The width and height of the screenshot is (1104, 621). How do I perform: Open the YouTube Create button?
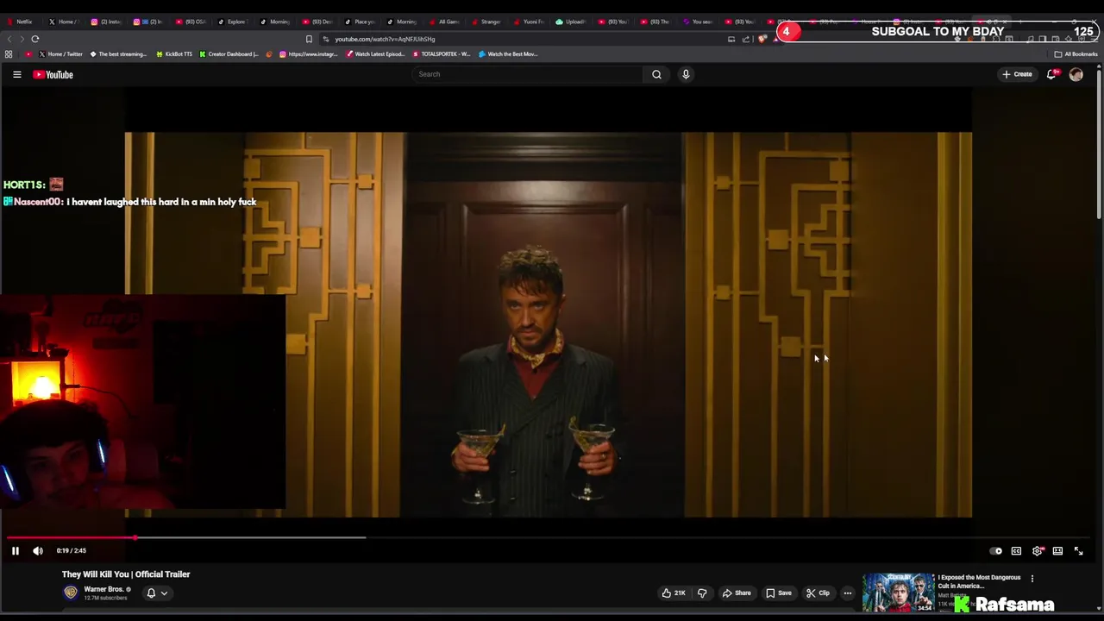[x=1017, y=74]
